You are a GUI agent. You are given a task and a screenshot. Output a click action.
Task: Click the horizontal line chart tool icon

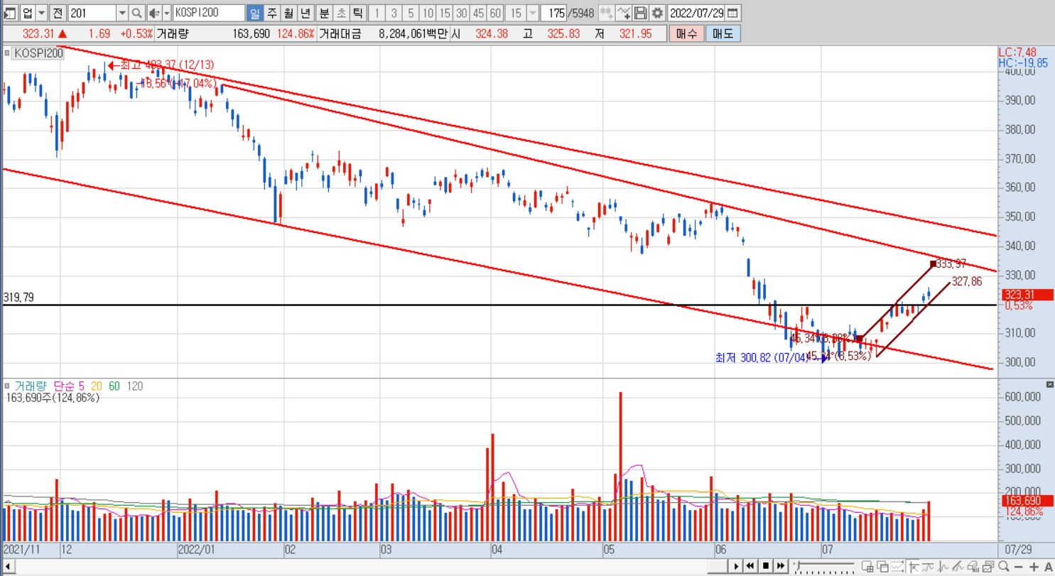click(x=929, y=567)
